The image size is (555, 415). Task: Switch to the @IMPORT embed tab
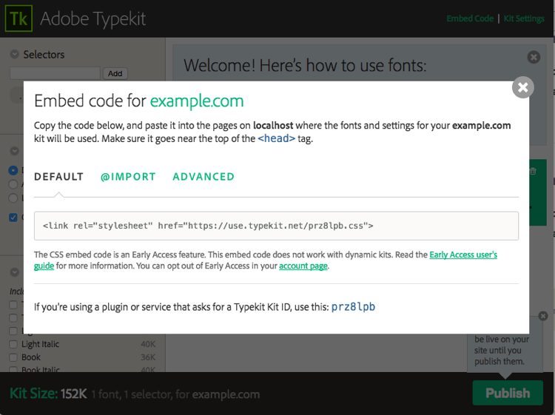coord(128,177)
